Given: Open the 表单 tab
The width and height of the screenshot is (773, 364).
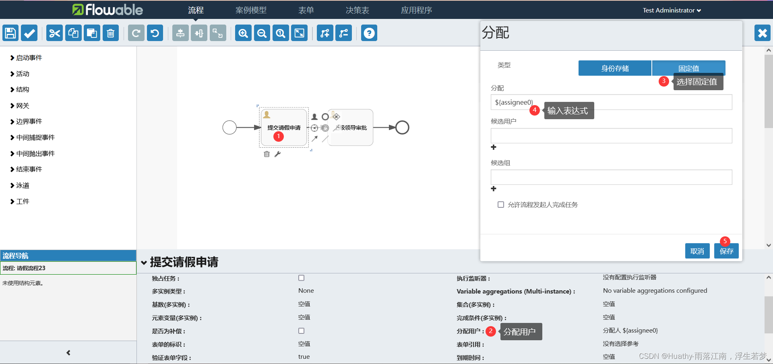Looking at the screenshot, I should [x=306, y=10].
